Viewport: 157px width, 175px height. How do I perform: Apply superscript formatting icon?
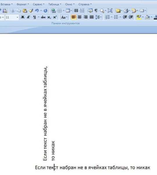click(55, 17)
